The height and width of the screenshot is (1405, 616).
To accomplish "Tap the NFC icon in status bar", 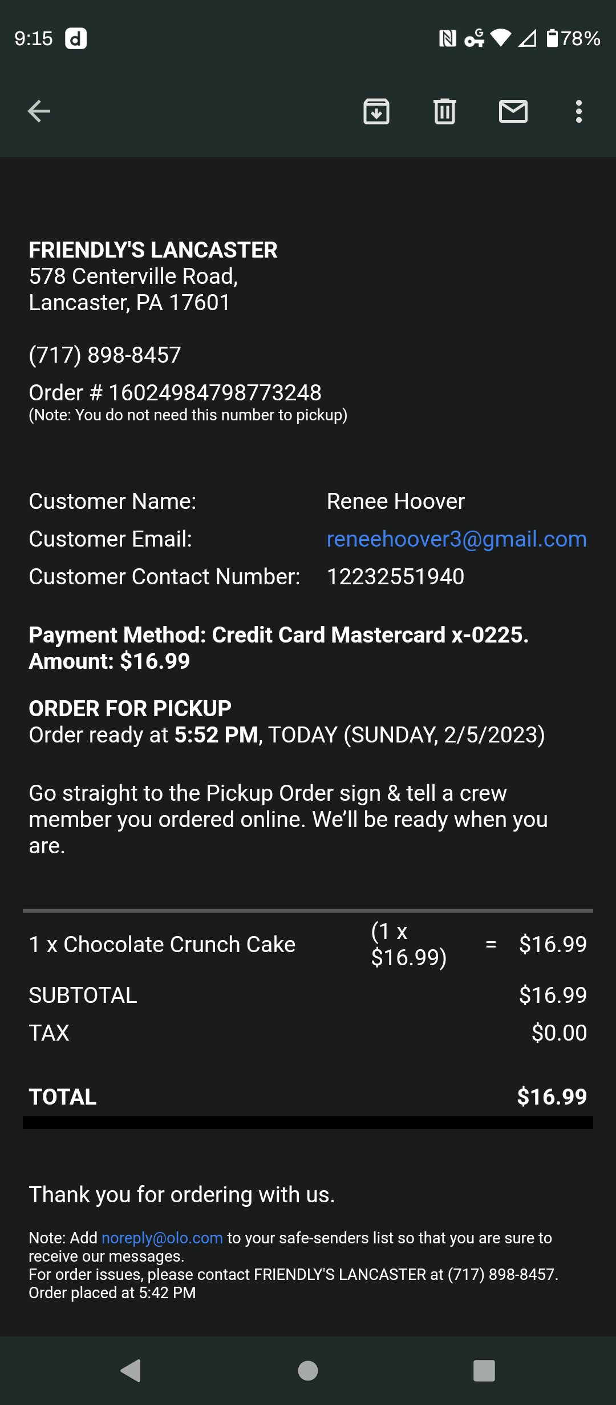I will (448, 39).
